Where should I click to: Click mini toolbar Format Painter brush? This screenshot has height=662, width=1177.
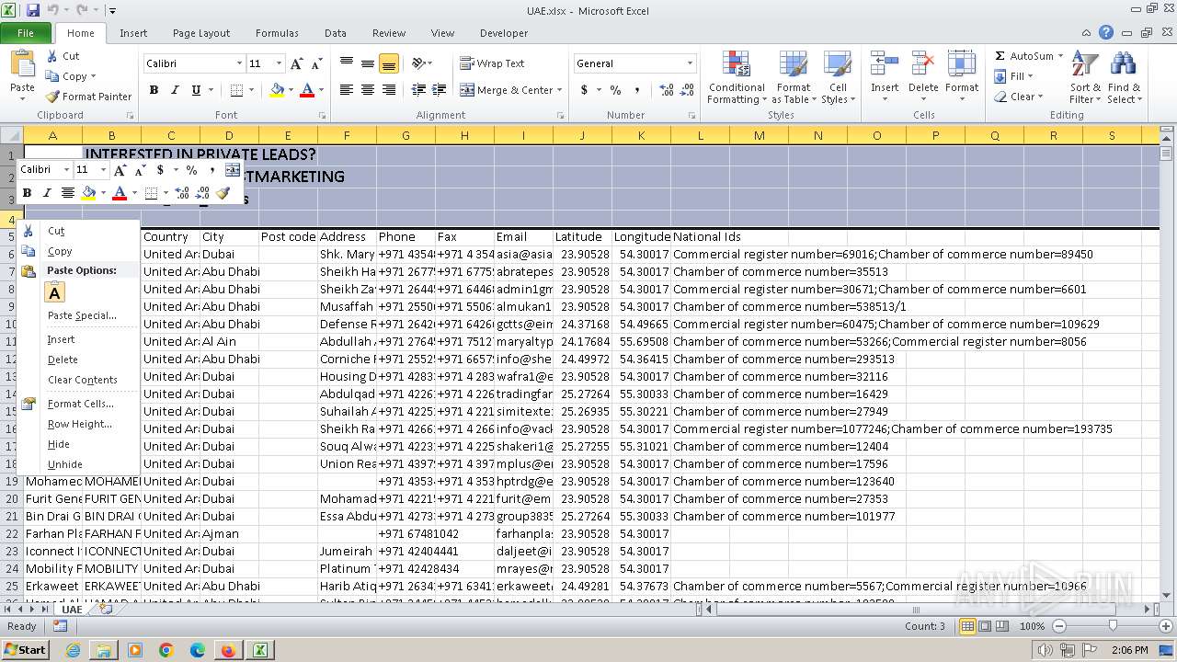click(223, 193)
